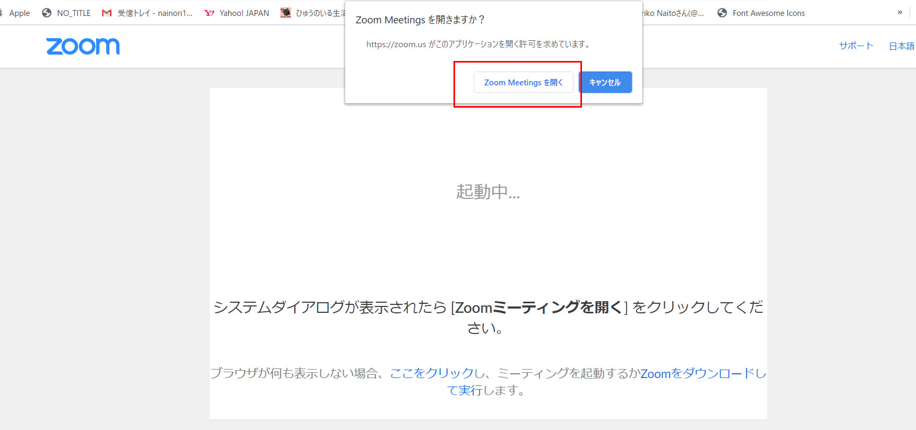Open the Font Awesome Icons bookmark
The image size is (916, 430).
pos(768,13)
